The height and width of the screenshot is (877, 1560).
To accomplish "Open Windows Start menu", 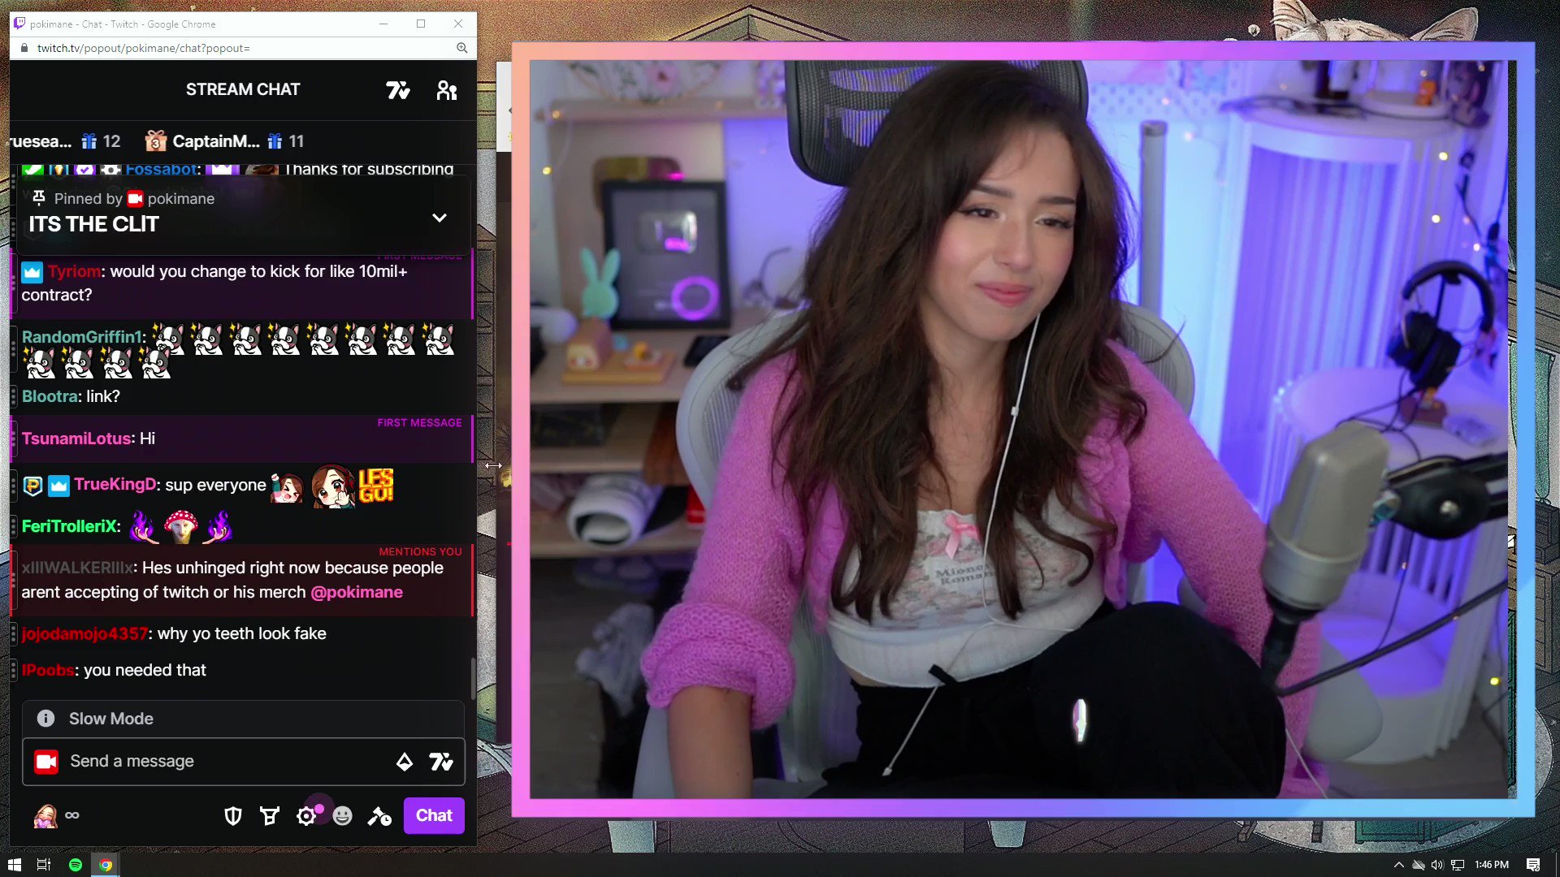I will [x=15, y=865].
